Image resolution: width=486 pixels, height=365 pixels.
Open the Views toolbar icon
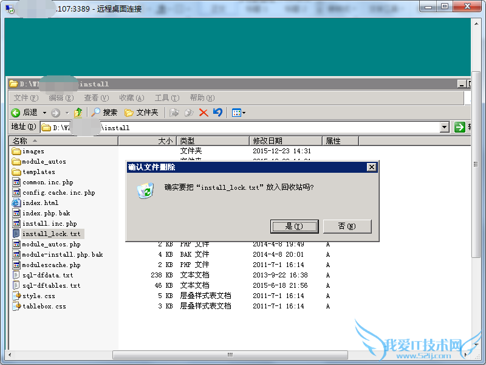point(236,112)
